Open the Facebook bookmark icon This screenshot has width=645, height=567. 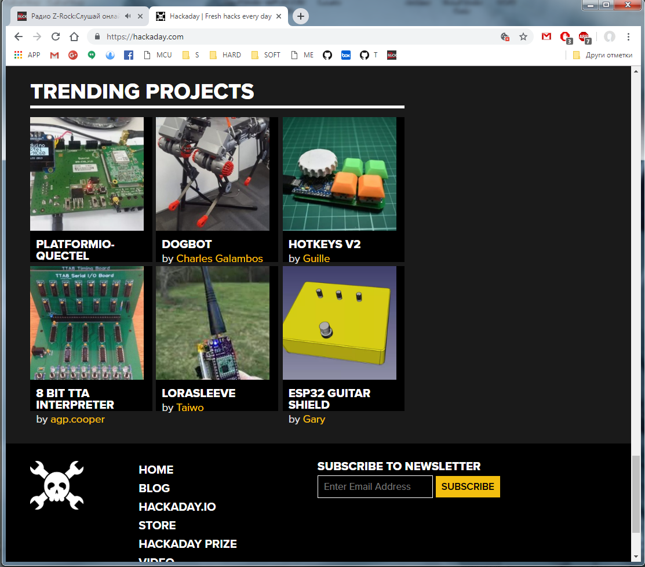pos(128,55)
